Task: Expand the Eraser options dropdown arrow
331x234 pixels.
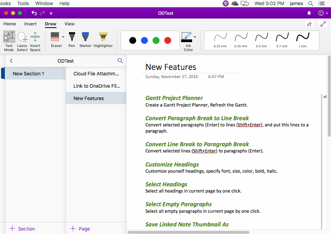Action: [63, 37]
